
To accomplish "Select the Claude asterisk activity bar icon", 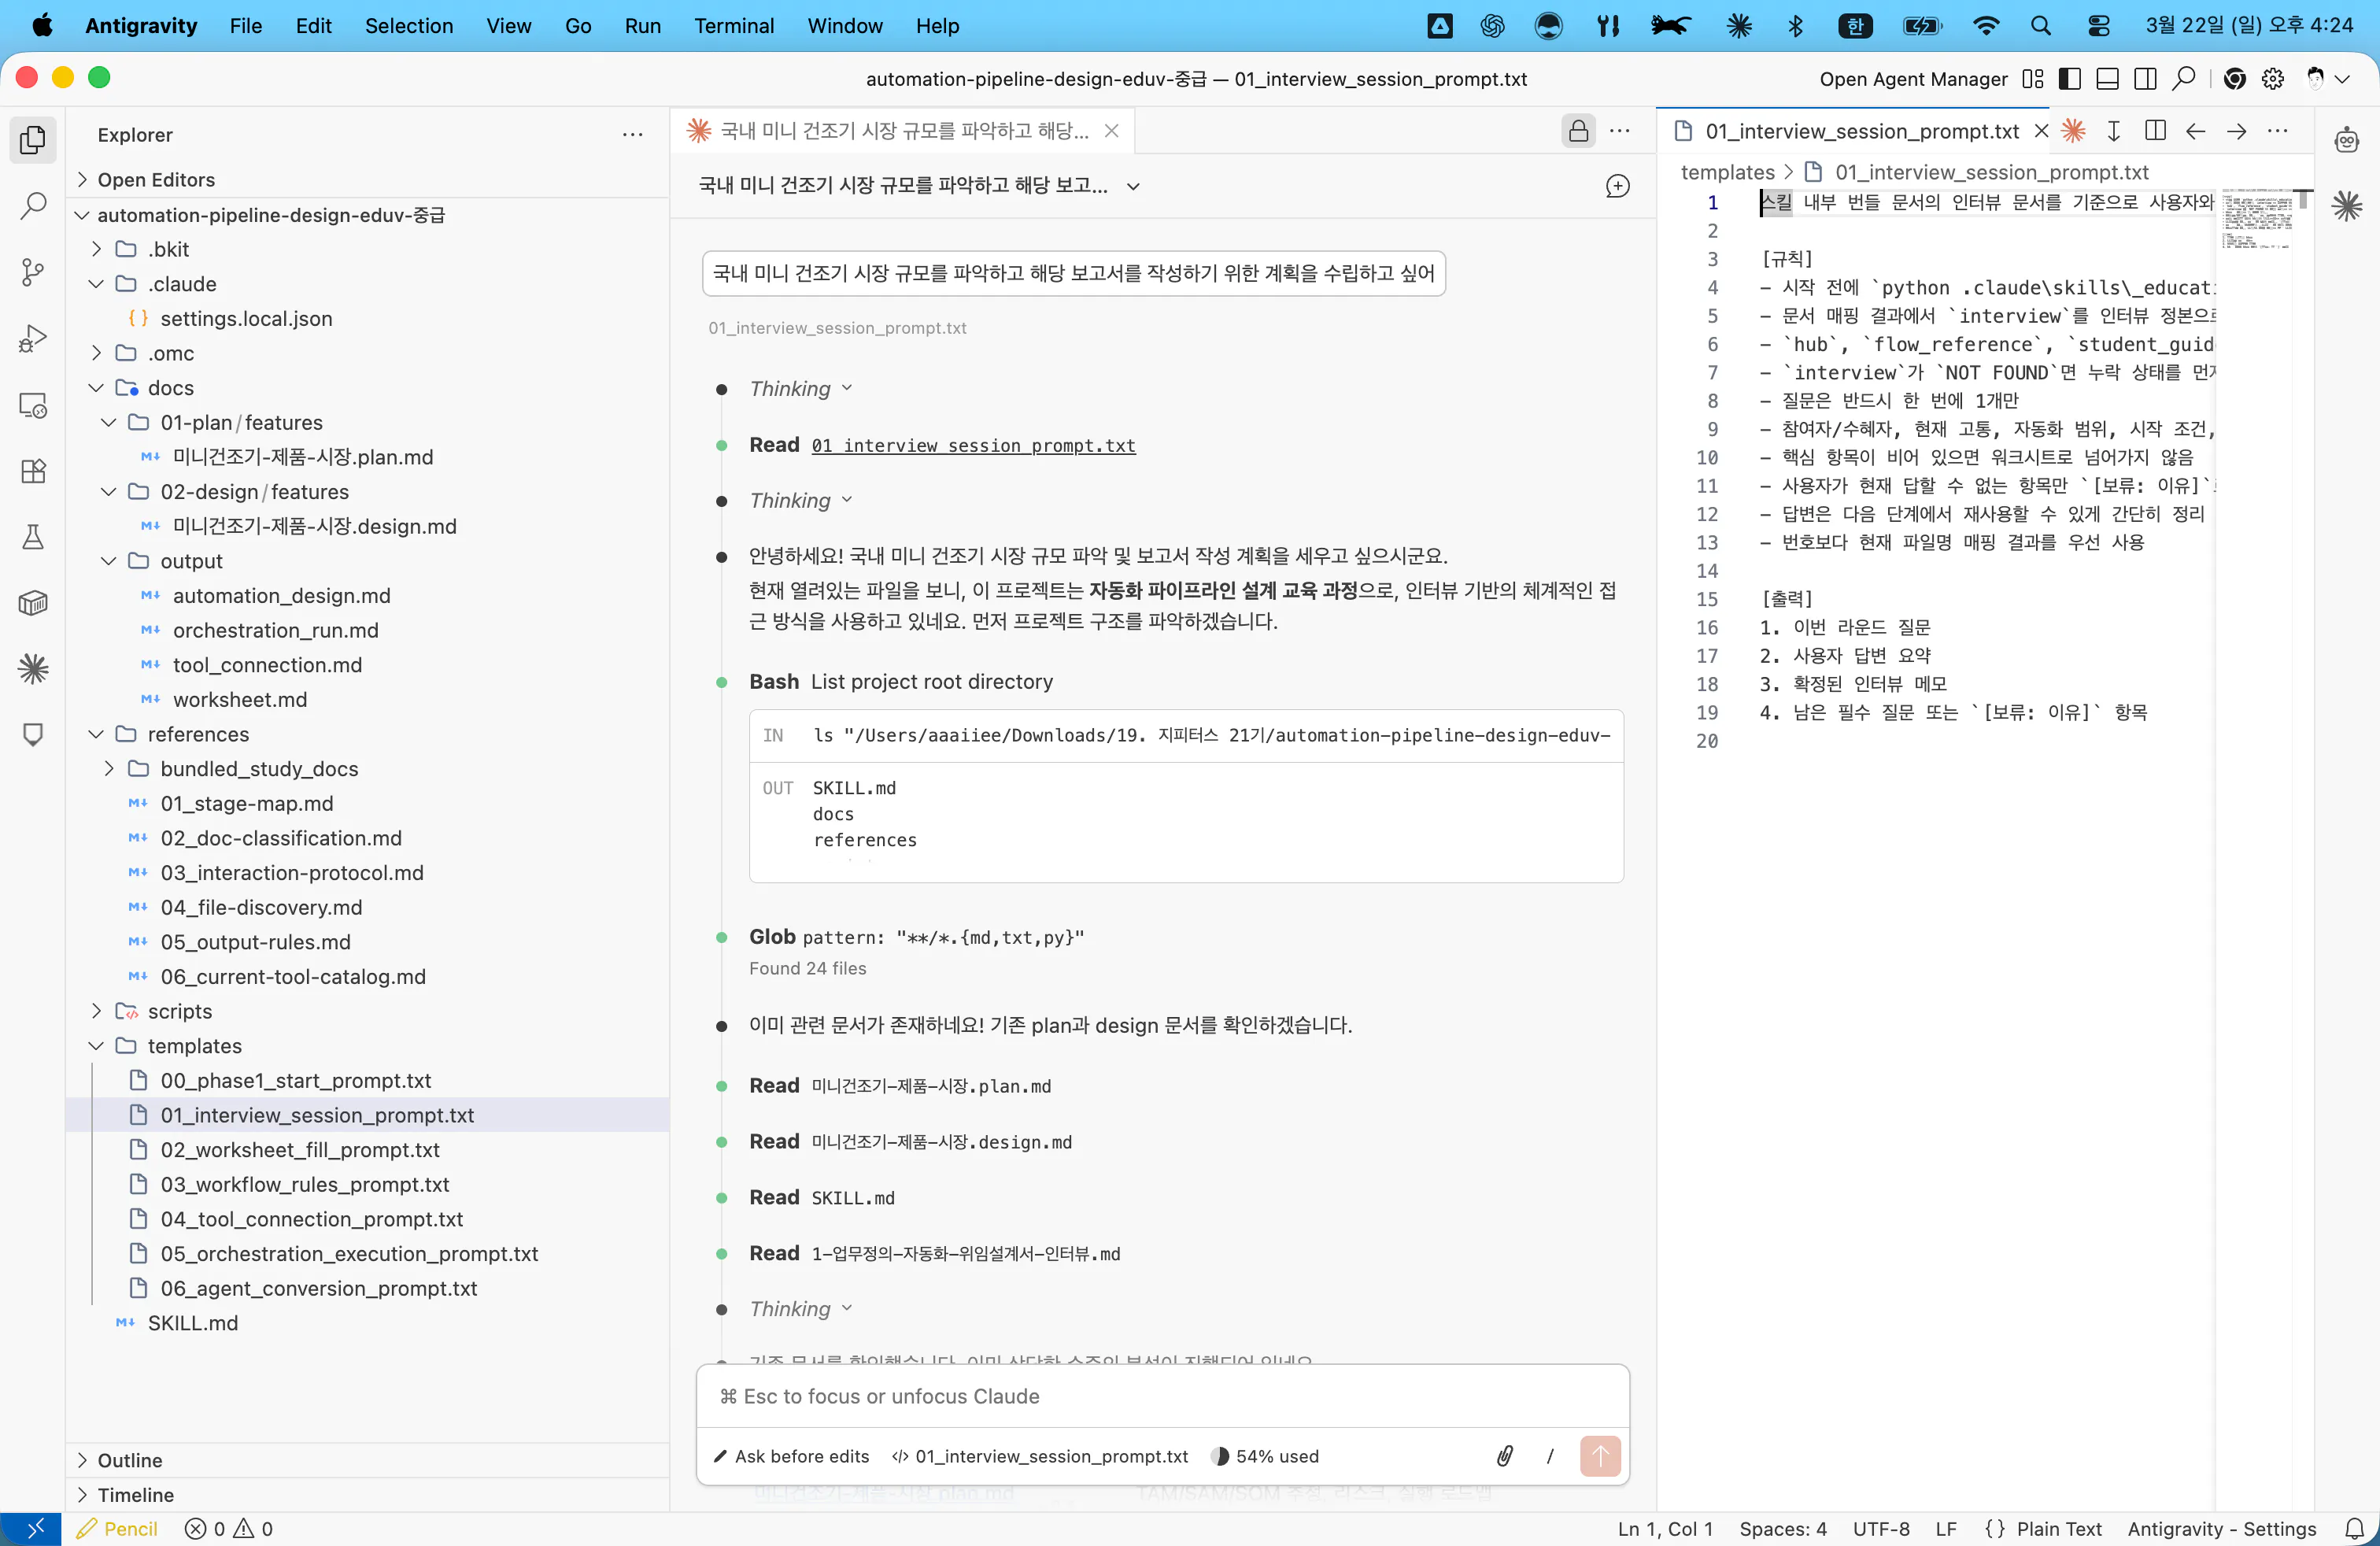I will click(x=33, y=669).
